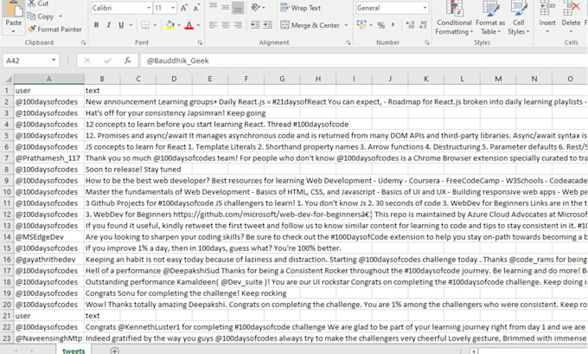Screen dimensions: 588x354
Task: Open Conditional Formatting menu
Action: click(454, 18)
